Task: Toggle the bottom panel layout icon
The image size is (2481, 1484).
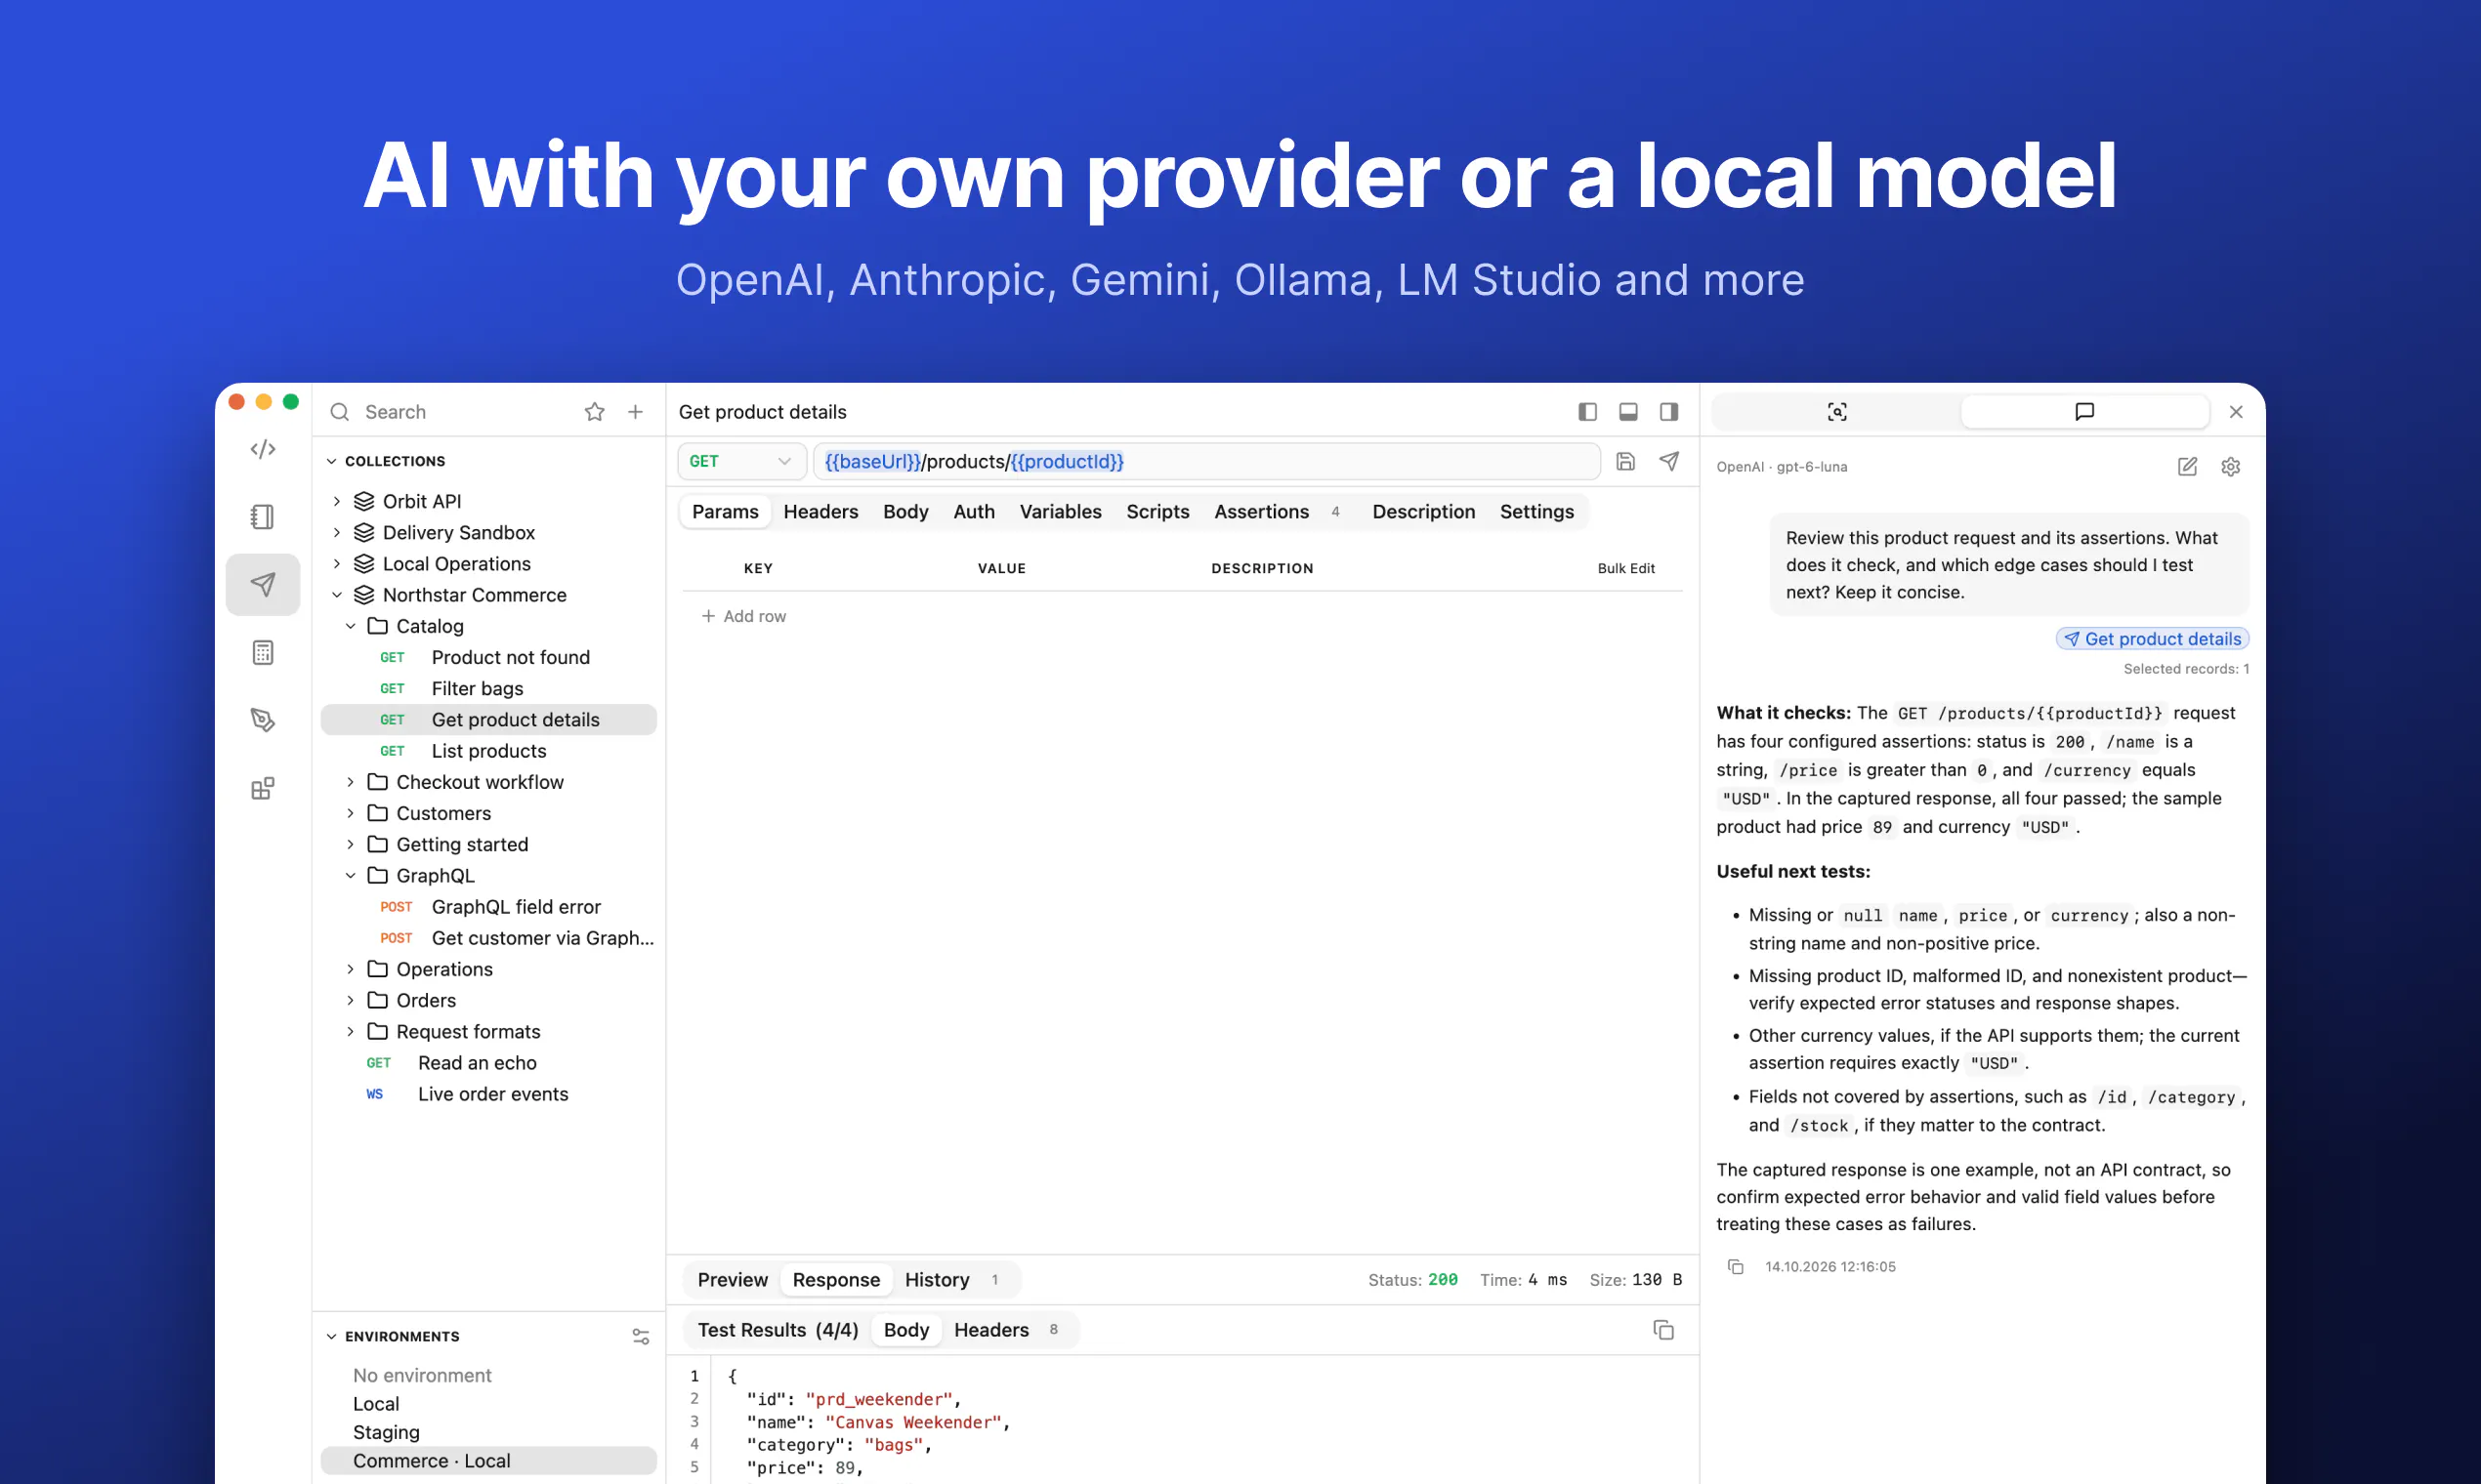Action: click(x=1628, y=412)
